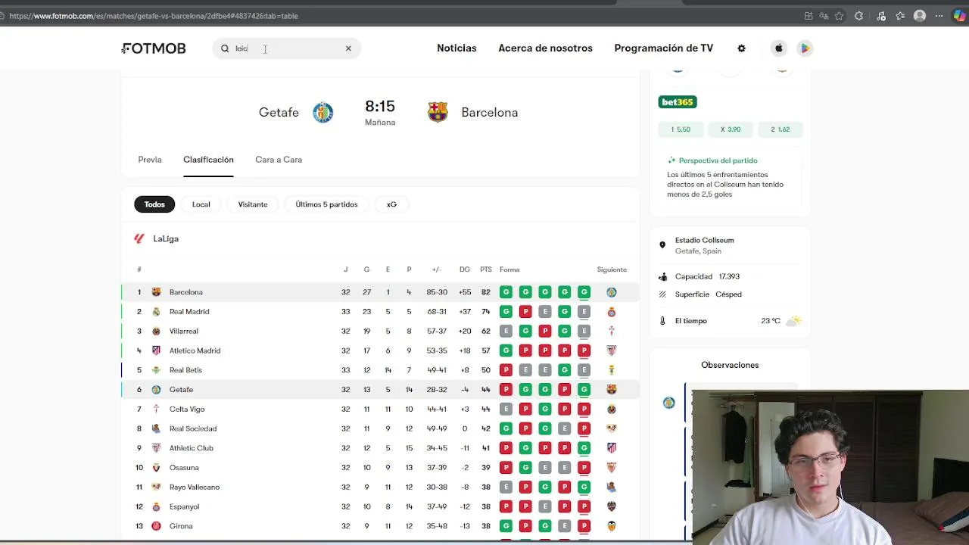Open Programación de TV
Screen dimensions: 969x545
click(x=663, y=48)
